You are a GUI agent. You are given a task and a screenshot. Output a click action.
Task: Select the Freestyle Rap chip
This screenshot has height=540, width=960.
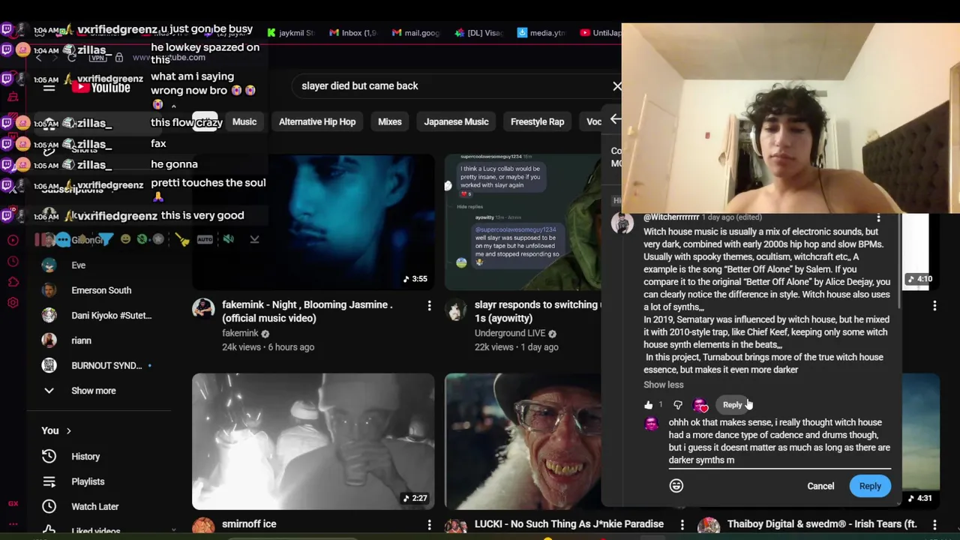coord(537,121)
